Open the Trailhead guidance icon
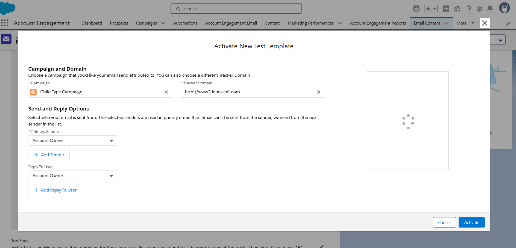This screenshot has width=516, height=248. (x=457, y=9)
